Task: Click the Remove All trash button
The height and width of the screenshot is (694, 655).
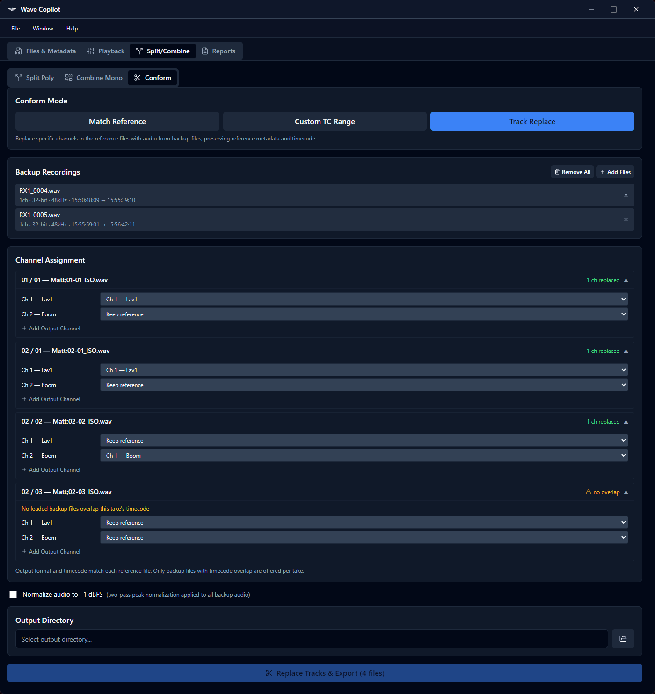Action: (572, 172)
